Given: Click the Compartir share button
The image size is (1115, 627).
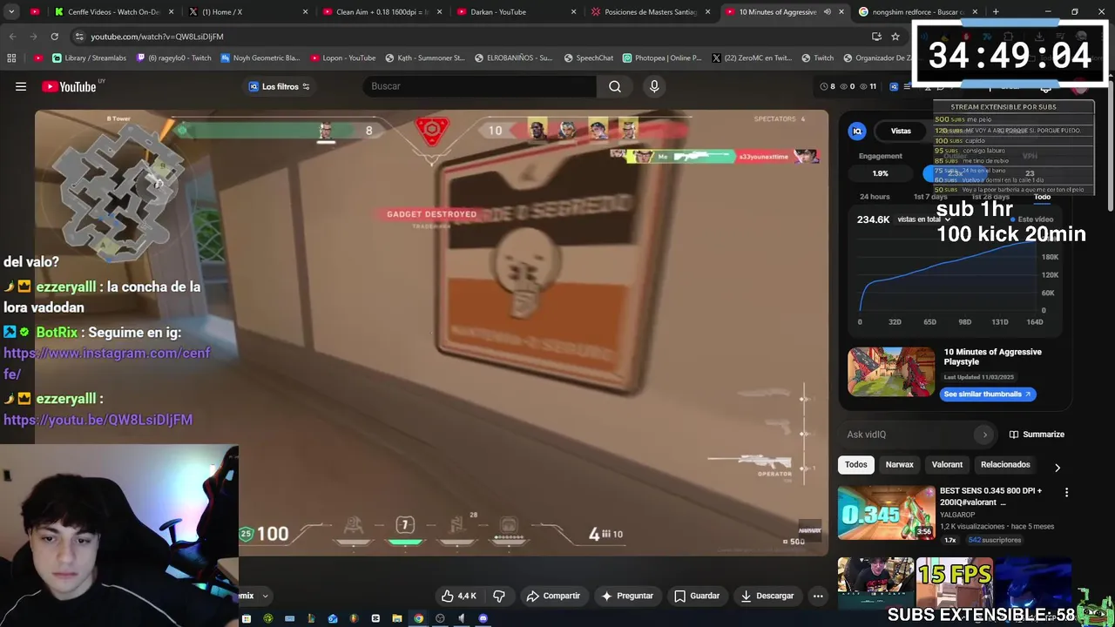Looking at the screenshot, I should tap(553, 596).
